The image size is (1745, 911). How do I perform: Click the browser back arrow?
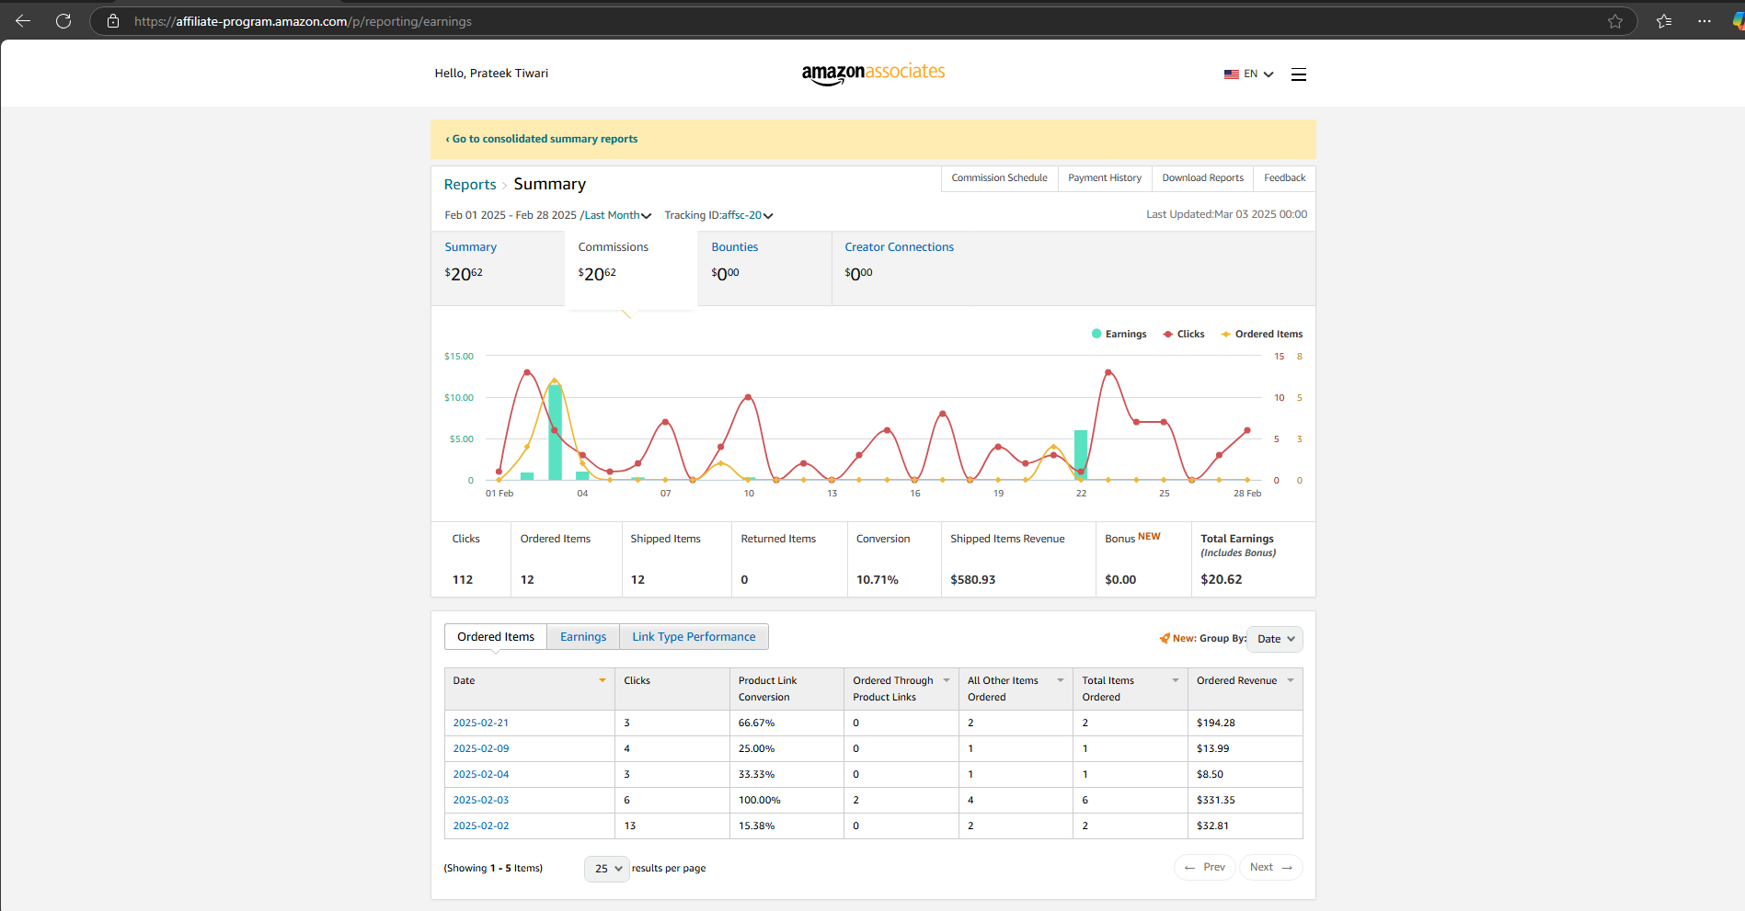(x=23, y=21)
